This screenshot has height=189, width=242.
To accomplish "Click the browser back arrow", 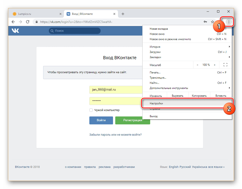I will pos(13,22).
